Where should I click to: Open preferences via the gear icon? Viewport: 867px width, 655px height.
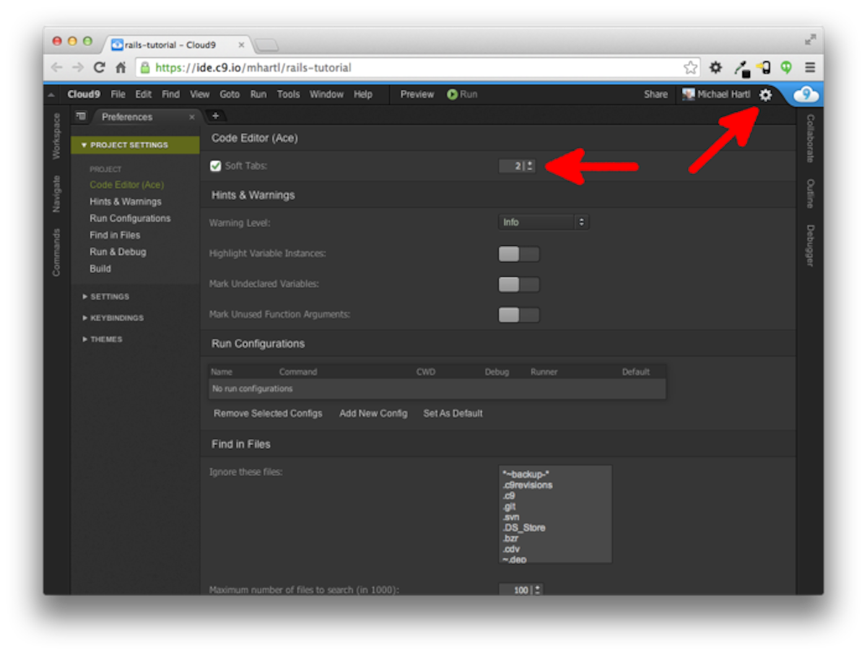[x=765, y=95]
